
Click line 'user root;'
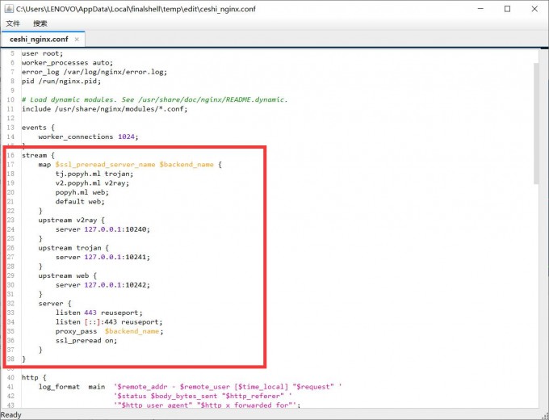42,53
